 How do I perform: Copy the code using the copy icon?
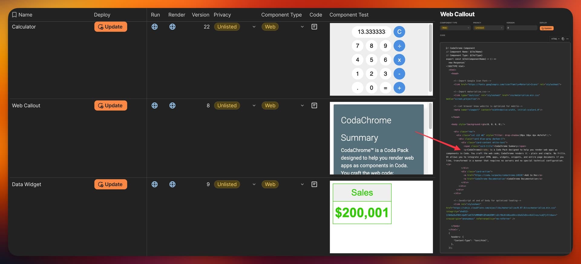(563, 39)
